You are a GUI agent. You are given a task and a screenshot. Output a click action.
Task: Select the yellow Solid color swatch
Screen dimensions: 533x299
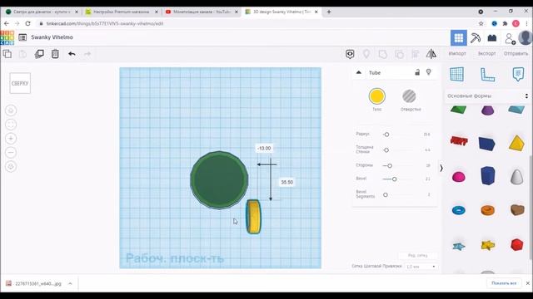point(377,96)
